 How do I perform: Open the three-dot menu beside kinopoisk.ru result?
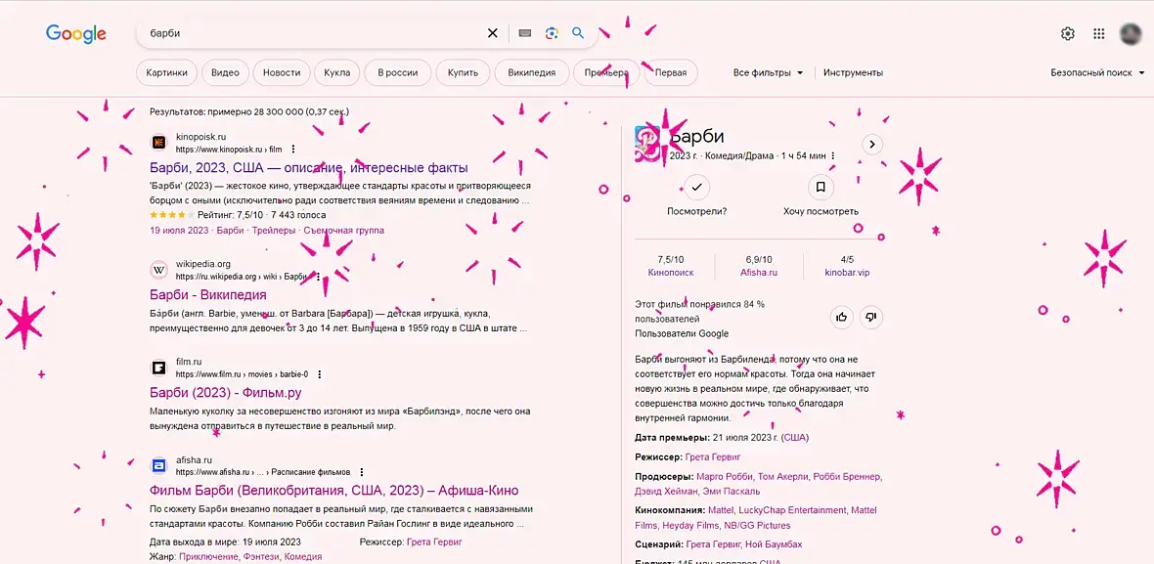pos(293,150)
